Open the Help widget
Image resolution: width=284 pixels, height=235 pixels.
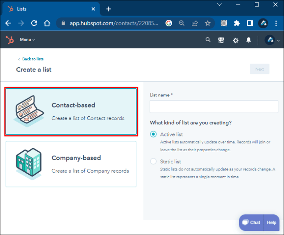(x=272, y=223)
